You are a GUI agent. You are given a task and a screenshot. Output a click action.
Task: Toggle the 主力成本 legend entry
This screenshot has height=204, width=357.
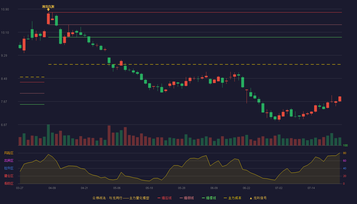coord(233,198)
